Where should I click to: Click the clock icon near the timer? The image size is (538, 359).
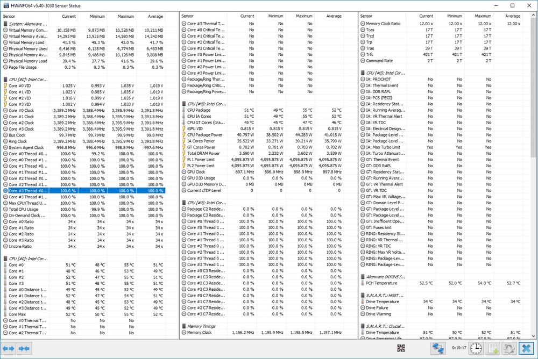(x=476, y=348)
